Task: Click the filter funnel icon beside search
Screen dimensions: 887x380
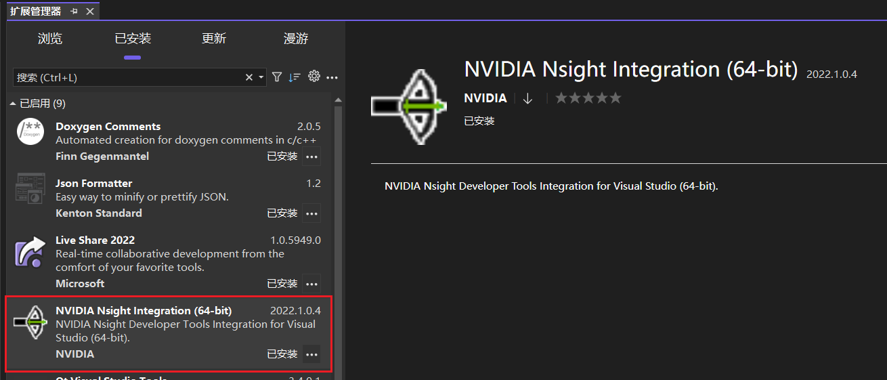Action: 277,77
